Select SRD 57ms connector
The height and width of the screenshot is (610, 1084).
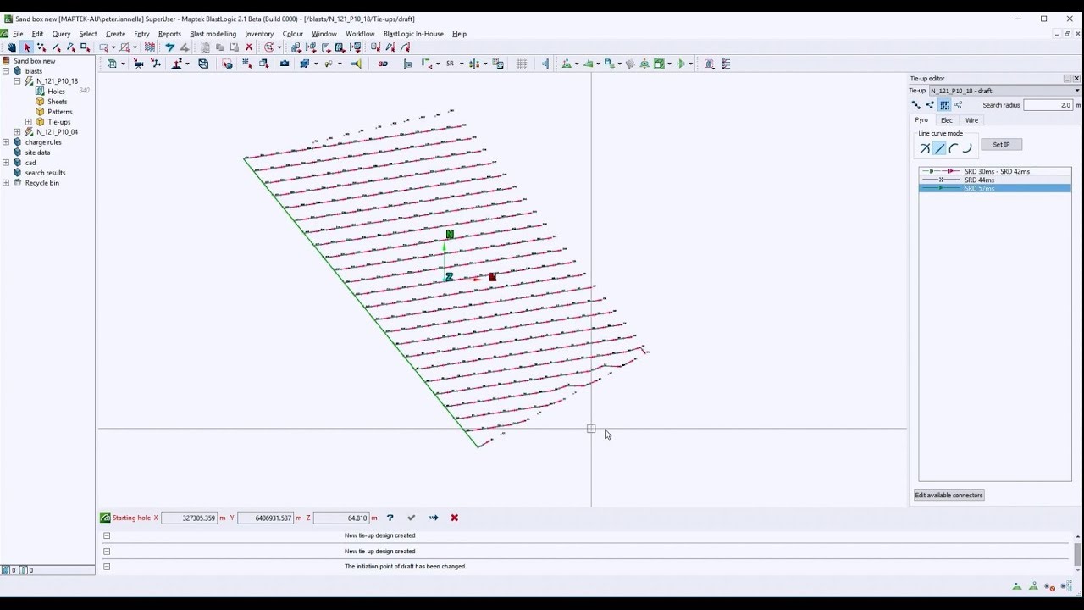[995, 188]
